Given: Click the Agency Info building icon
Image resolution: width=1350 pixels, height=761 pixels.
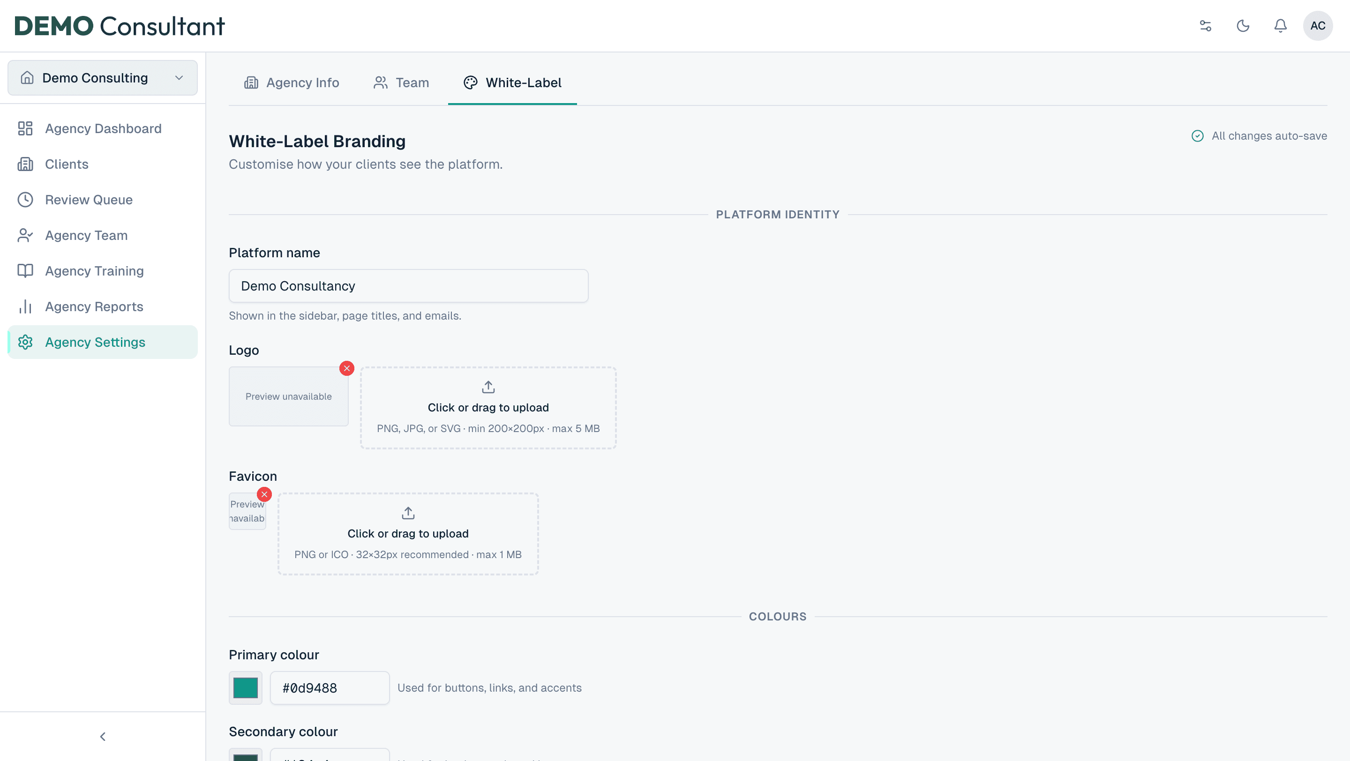Looking at the screenshot, I should point(251,83).
